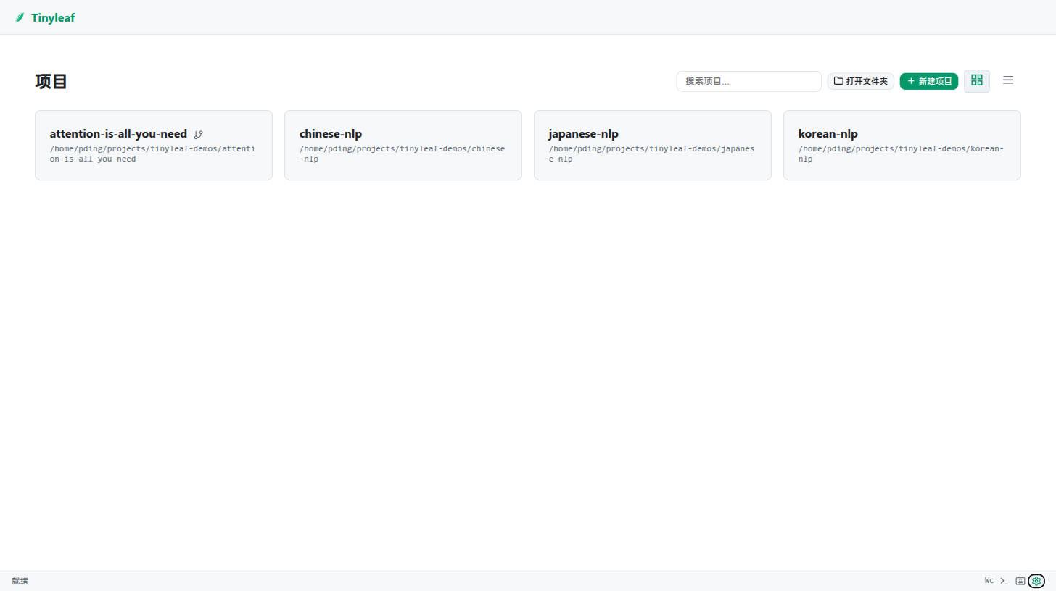Open the korean-nlp project title
1056x591 pixels.
[828, 134]
